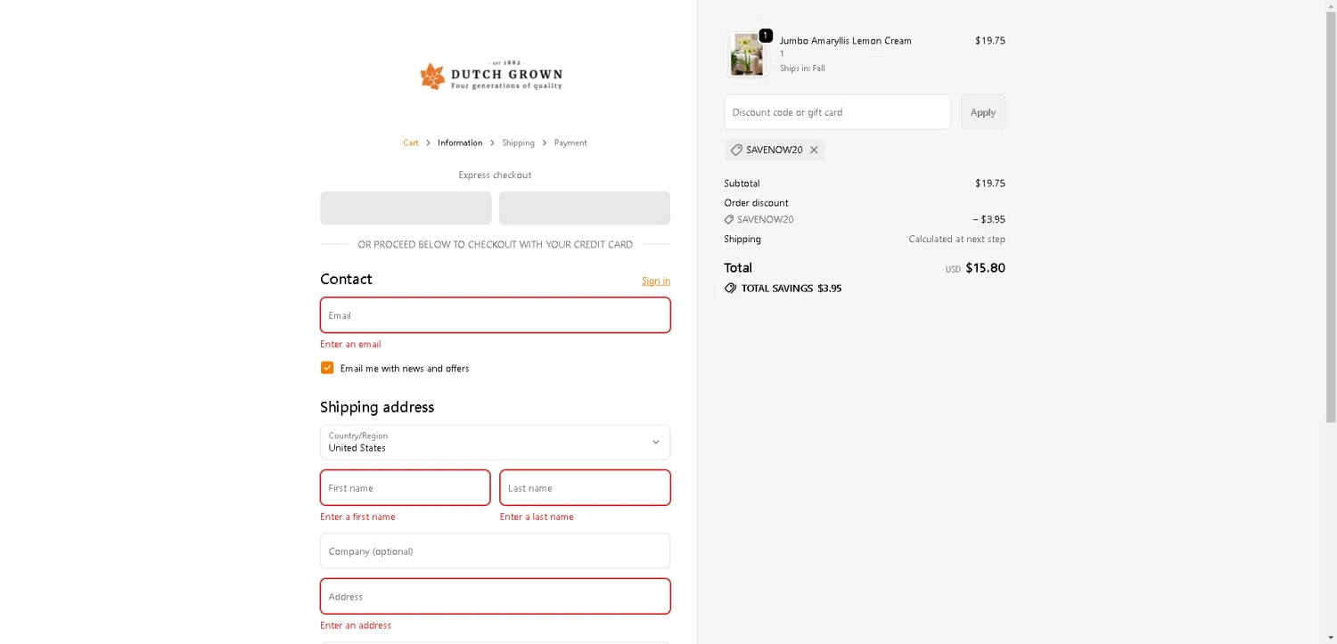This screenshot has width=1337, height=644.
Task: Click the Contact heading
Action: pyautogui.click(x=346, y=279)
